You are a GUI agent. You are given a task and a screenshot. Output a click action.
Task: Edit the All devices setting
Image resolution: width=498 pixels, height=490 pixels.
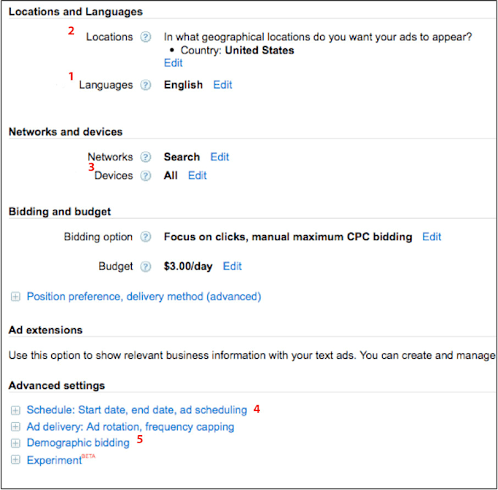[x=197, y=176]
